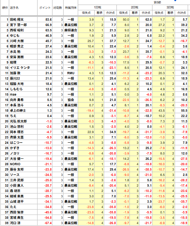Select player name 岡本 理志
The width and height of the screenshot is (190, 226).
click(x=17, y=132)
